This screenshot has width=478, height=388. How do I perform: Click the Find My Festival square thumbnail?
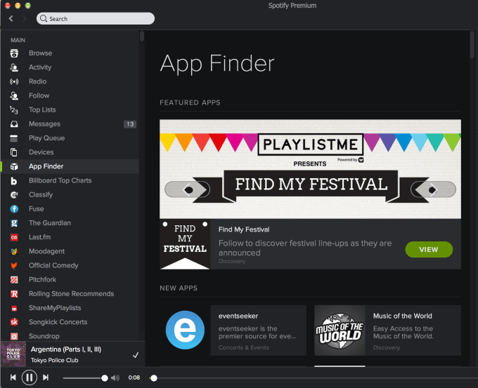click(185, 244)
